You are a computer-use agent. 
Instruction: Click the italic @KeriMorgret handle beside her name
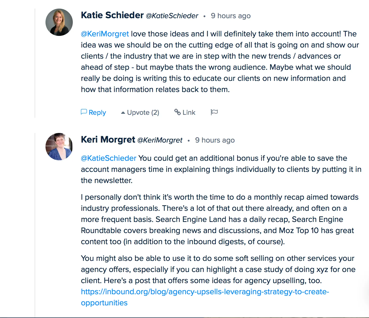(160, 140)
